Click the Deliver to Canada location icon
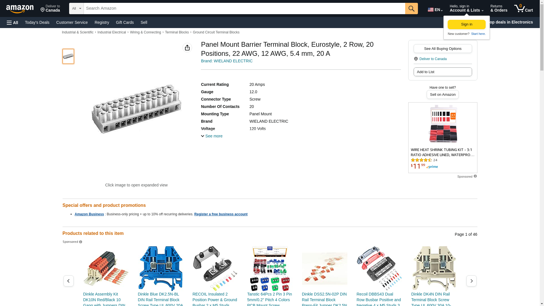The width and height of the screenshot is (544, 306). coord(416,59)
